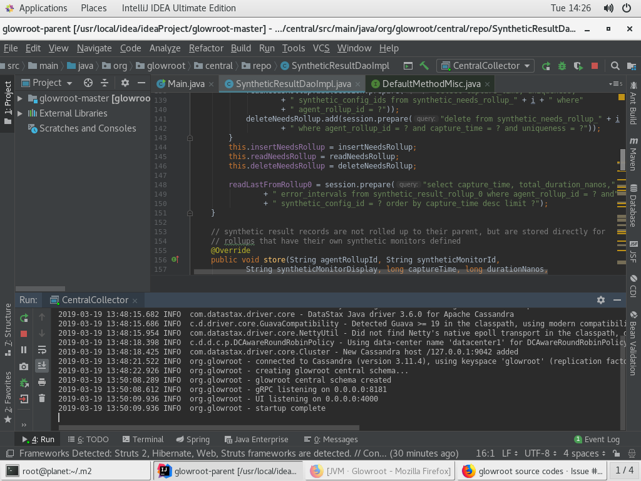Screen dimensions: 641x481
Task: Open Search Everywhere
Action: coord(615,65)
